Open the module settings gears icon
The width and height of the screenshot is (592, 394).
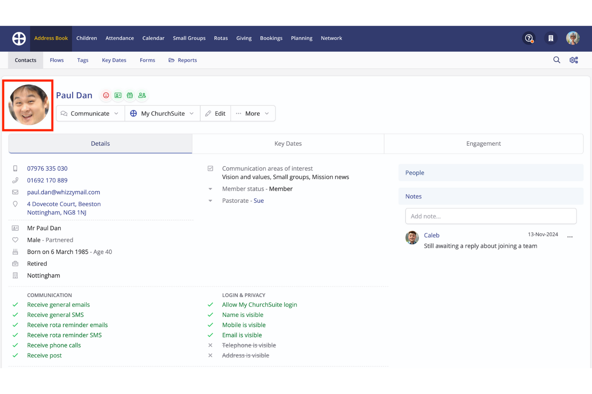(574, 60)
